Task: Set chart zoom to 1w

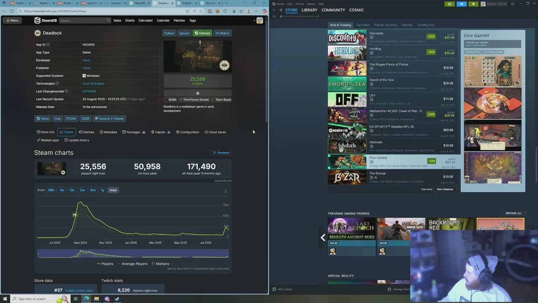Action: point(62,190)
